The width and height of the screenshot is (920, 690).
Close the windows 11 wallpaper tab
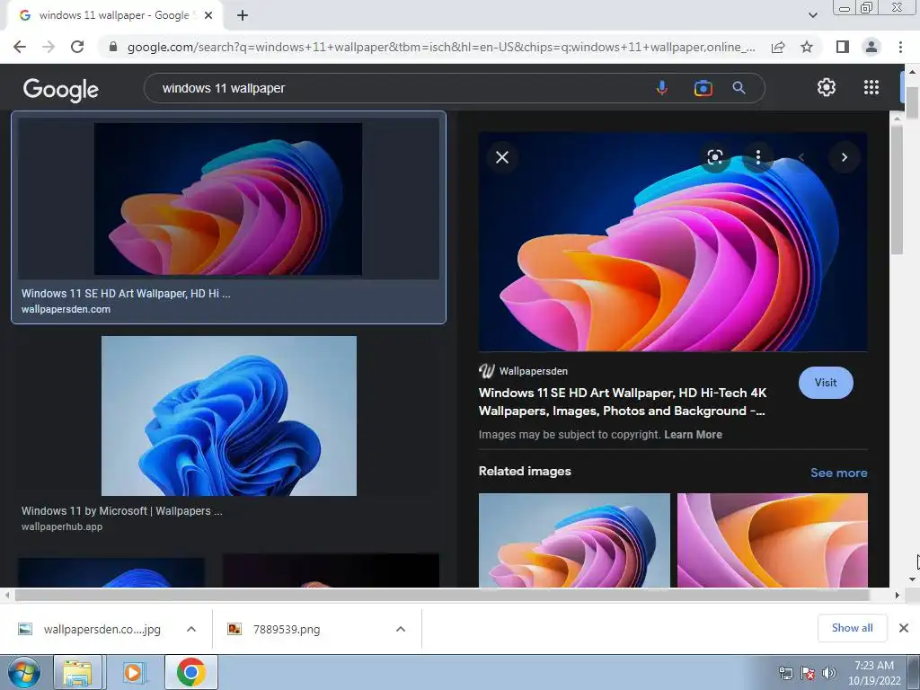point(208,16)
